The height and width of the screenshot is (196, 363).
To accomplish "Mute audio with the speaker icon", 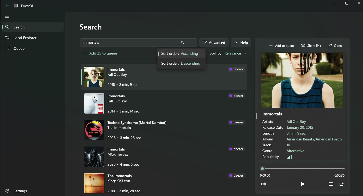I will [263, 184].
